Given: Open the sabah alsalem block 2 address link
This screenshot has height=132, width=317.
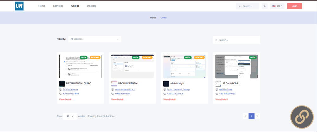Looking at the screenshot, I should click(125, 89).
